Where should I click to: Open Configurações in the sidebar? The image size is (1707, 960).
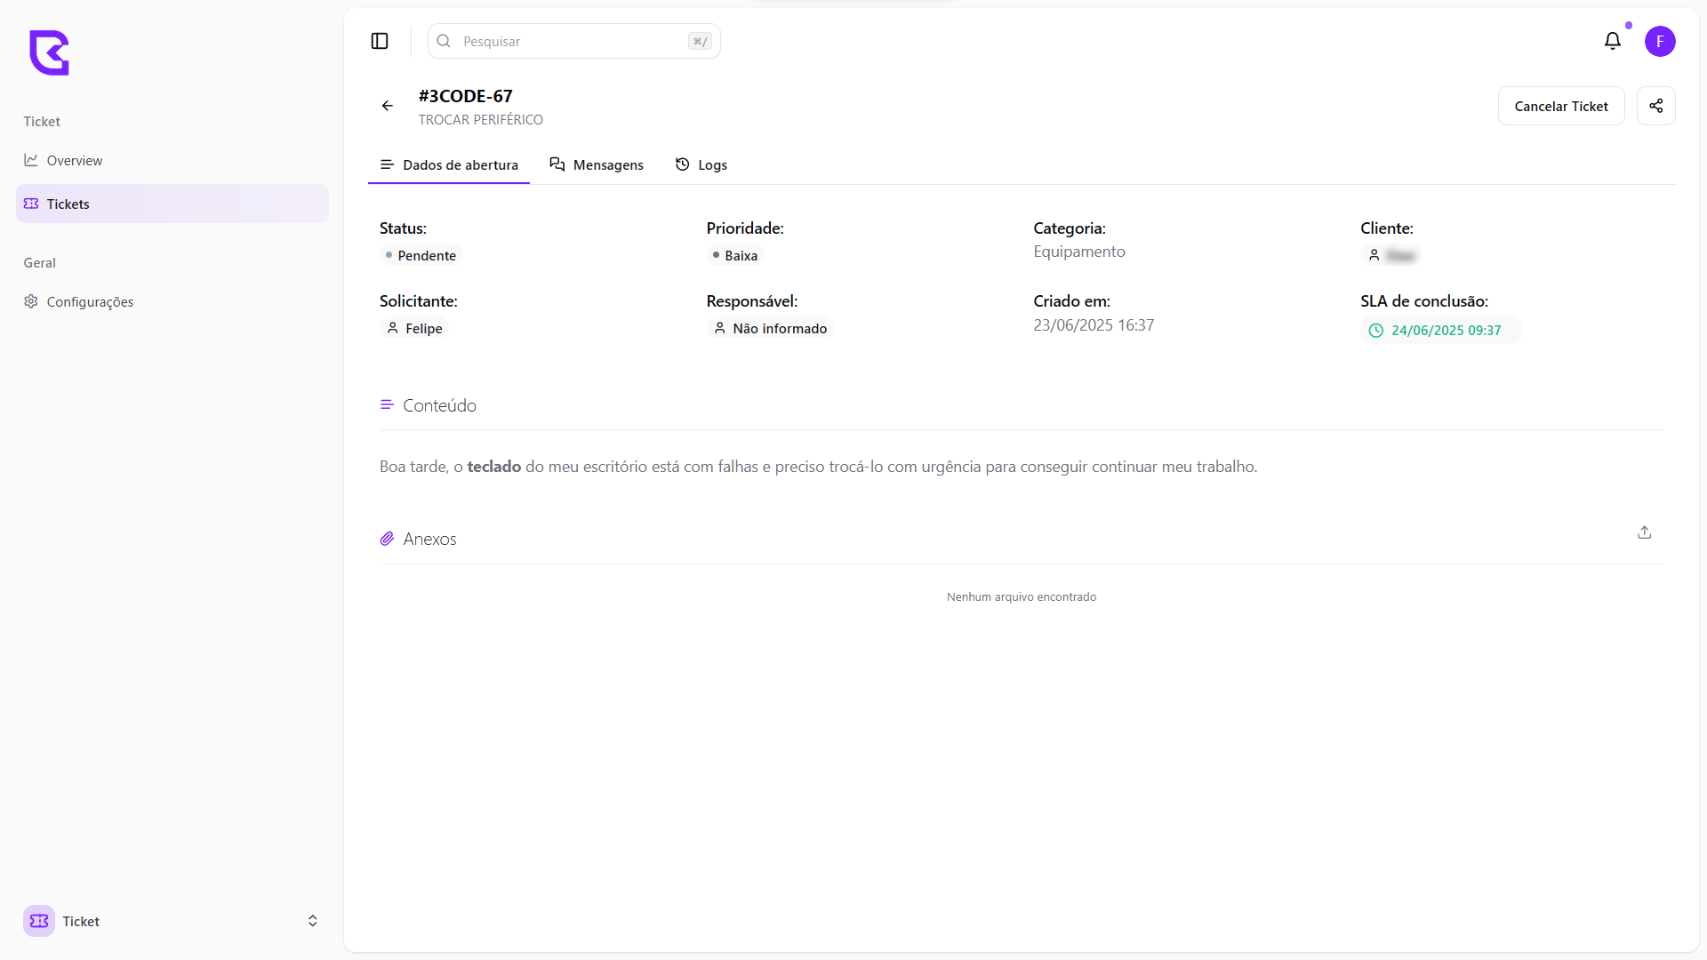[x=90, y=302]
